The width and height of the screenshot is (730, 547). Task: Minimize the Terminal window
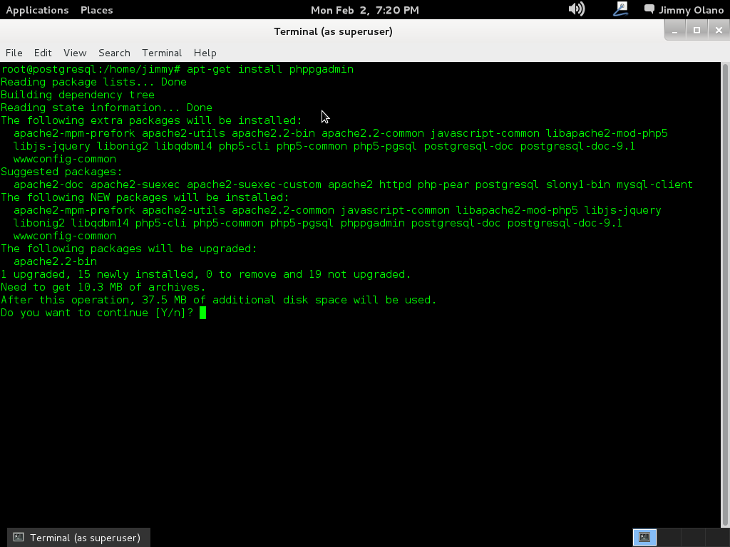coord(674,30)
